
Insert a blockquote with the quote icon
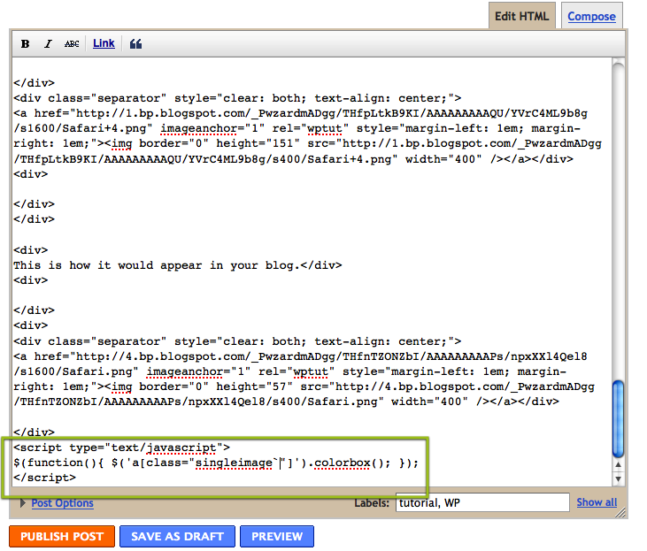click(x=135, y=43)
